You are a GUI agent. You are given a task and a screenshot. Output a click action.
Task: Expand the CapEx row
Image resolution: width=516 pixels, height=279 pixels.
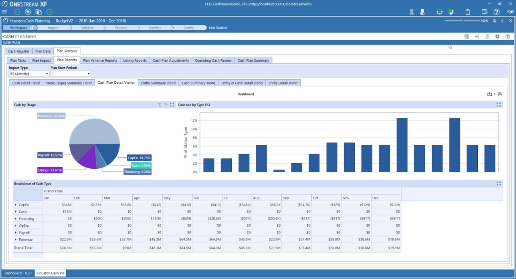[x=16, y=205]
